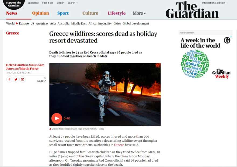The height and width of the screenshot is (167, 237).
Task: Open The Guardian logo homepage
Action: click(x=192, y=10)
